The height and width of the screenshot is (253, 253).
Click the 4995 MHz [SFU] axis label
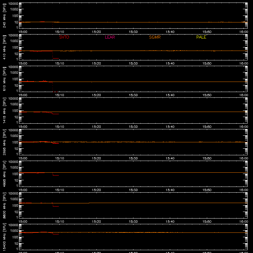point(4,174)
